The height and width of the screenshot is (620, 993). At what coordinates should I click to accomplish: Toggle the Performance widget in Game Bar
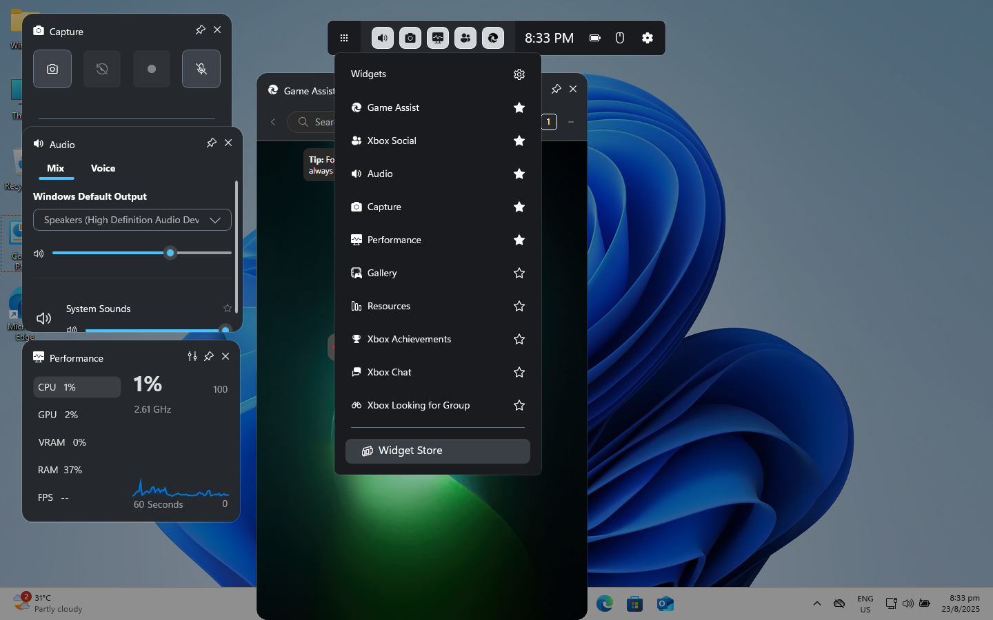click(x=438, y=38)
